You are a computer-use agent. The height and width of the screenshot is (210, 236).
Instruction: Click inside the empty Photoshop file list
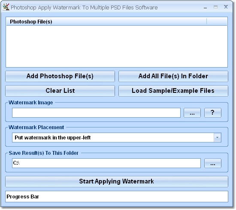pyautogui.click(x=117, y=46)
